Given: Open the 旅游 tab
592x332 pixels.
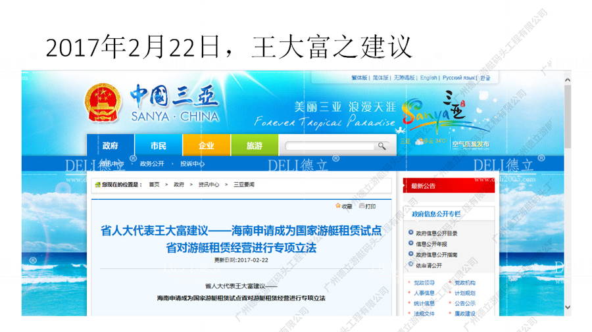Looking at the screenshot, I should pos(255,145).
